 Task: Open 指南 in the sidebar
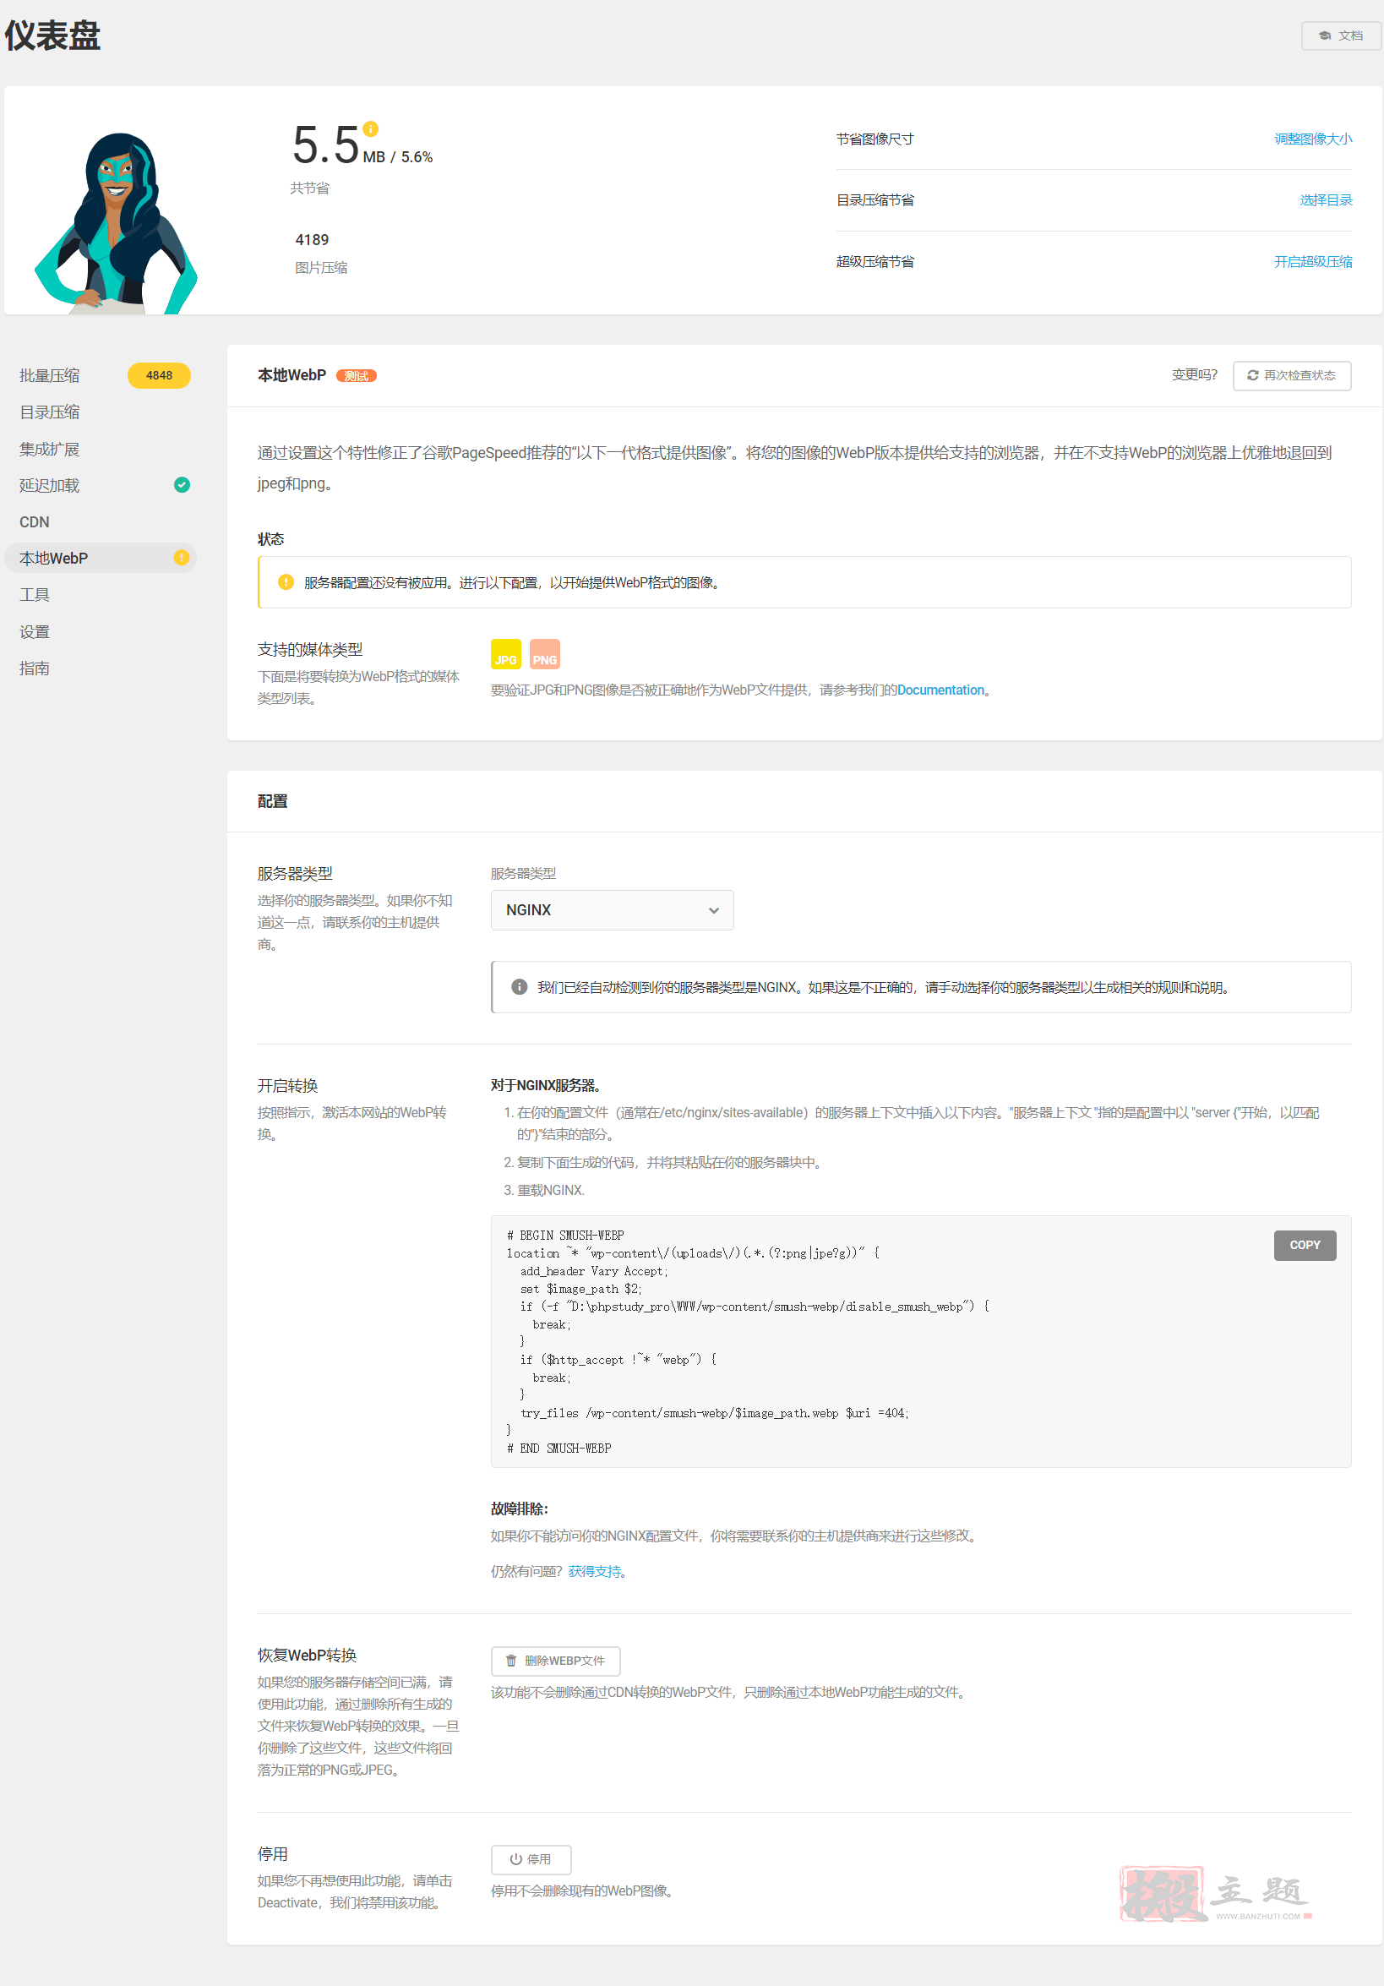pyautogui.click(x=35, y=668)
